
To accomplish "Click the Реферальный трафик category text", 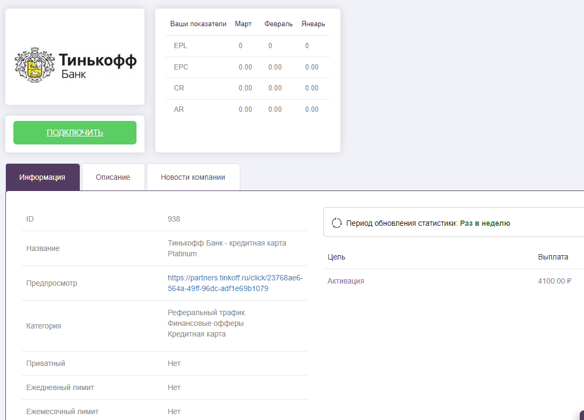I will click(206, 312).
